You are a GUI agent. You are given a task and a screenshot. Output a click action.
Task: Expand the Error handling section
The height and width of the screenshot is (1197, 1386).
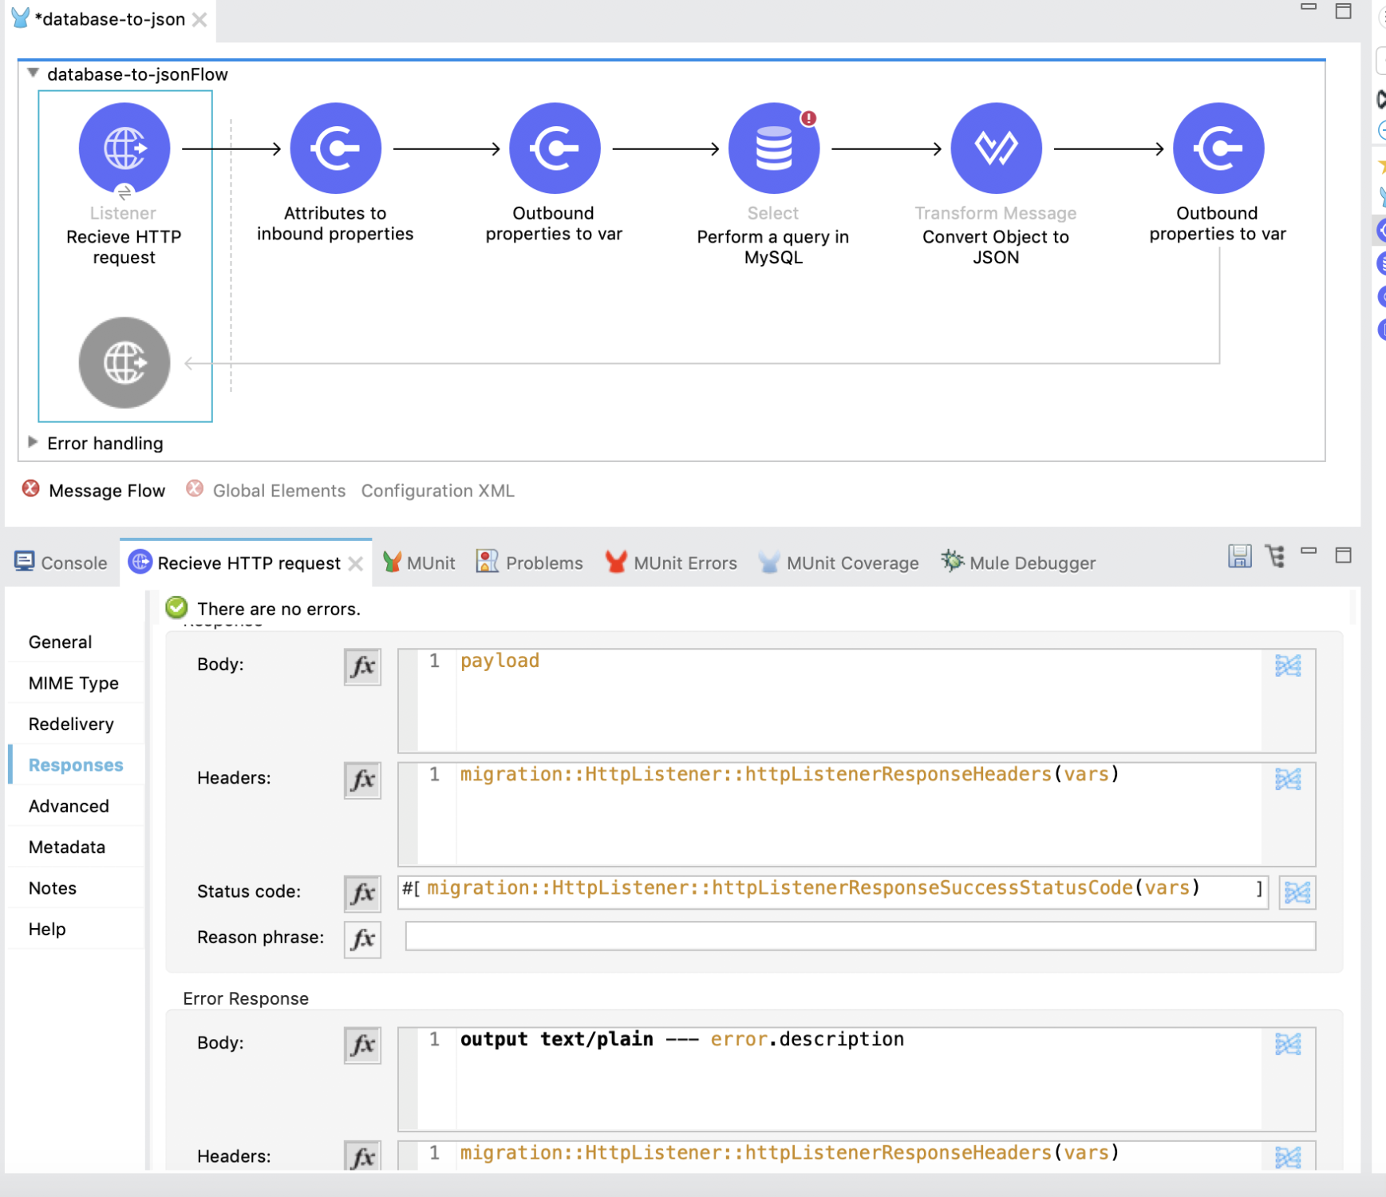click(x=33, y=442)
